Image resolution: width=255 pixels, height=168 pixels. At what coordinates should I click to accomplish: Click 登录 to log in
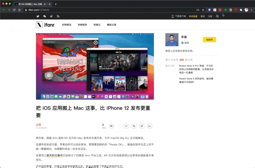pos(202,16)
